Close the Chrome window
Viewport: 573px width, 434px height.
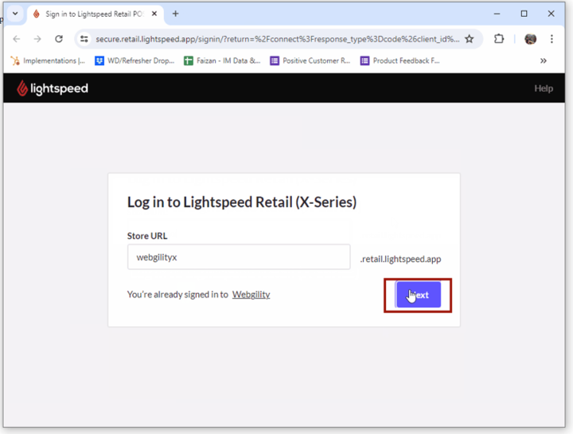[551, 14]
